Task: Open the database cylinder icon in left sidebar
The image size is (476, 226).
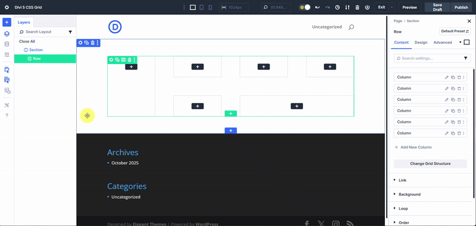Action: click(7, 44)
